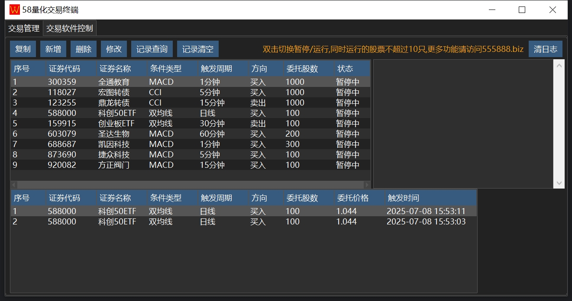Click the 触发时间 column header

[x=404, y=198]
